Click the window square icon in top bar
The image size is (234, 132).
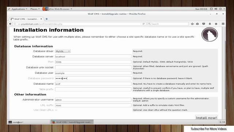pyautogui.click(x=211, y=9)
